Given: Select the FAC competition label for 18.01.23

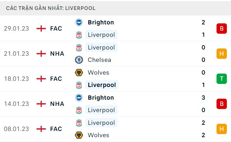Looking at the screenshot, I should click(x=56, y=79).
